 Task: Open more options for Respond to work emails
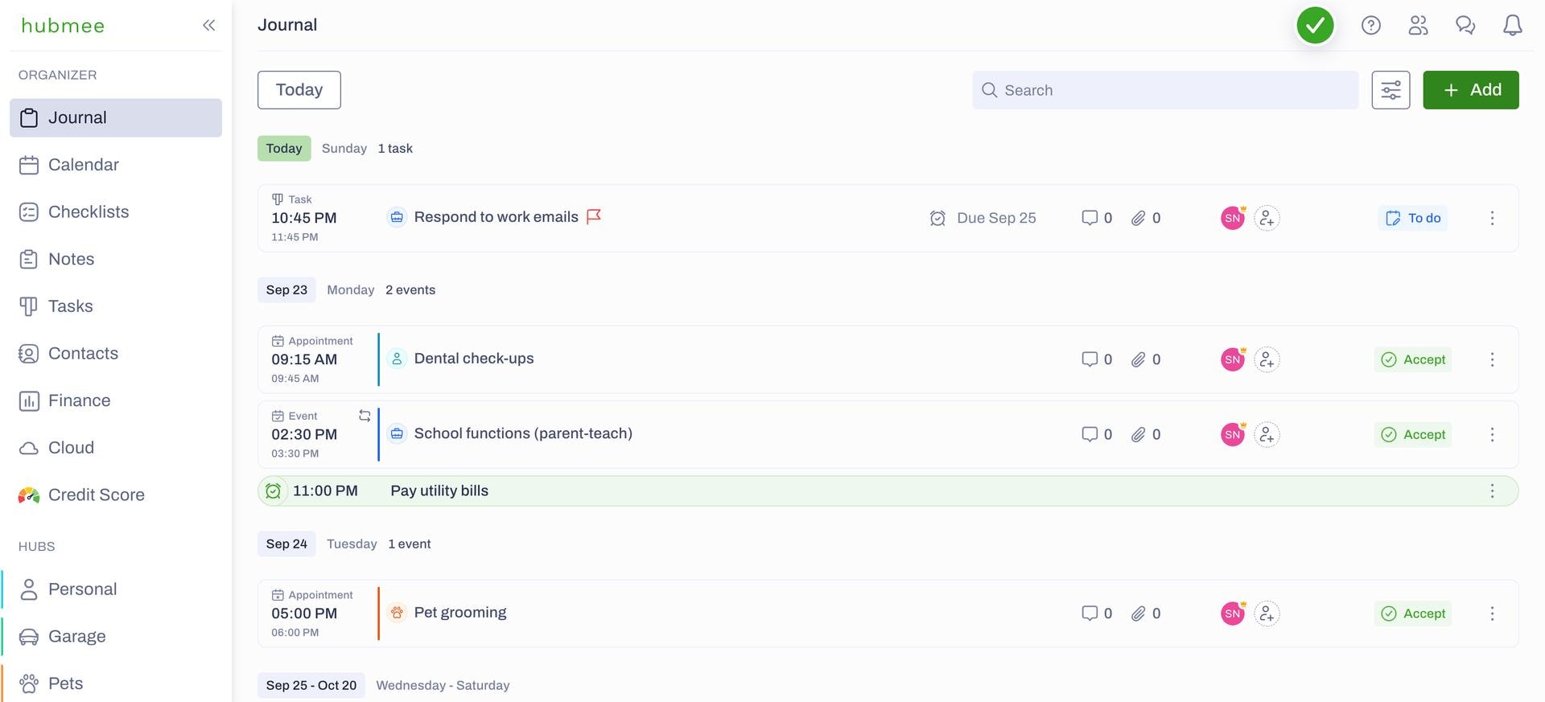pyautogui.click(x=1492, y=218)
